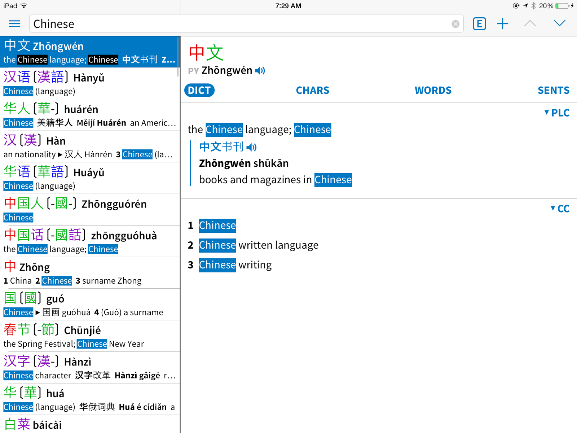Play audio for the Zhōngwén shūkān example
The width and height of the screenshot is (577, 433).
252,147
